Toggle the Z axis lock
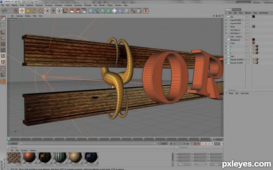Image resolution: width=273 pixels, height=170 pixels. click(59, 11)
